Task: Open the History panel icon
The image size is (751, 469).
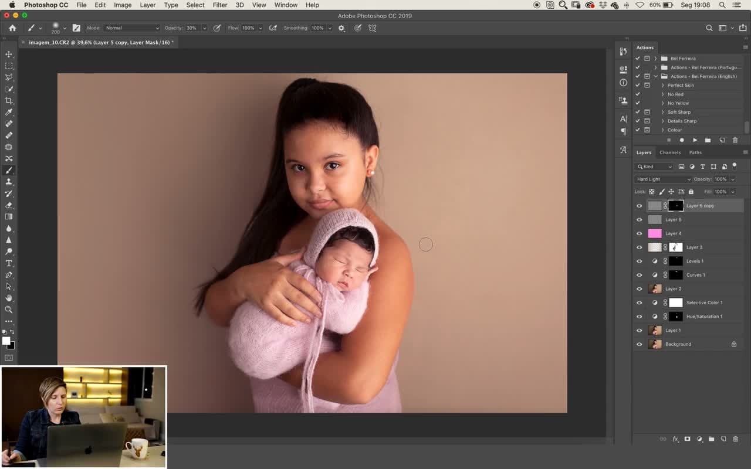Action: coord(623,52)
